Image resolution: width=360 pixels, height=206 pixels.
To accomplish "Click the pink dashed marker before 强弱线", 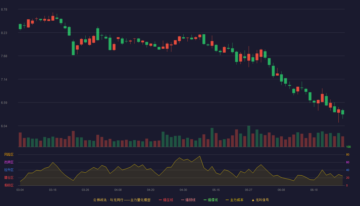I will point(183,200).
